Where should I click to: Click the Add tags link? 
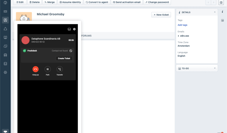[182, 25]
